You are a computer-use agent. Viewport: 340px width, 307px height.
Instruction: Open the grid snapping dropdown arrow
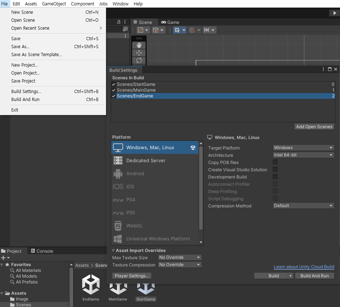184,30
